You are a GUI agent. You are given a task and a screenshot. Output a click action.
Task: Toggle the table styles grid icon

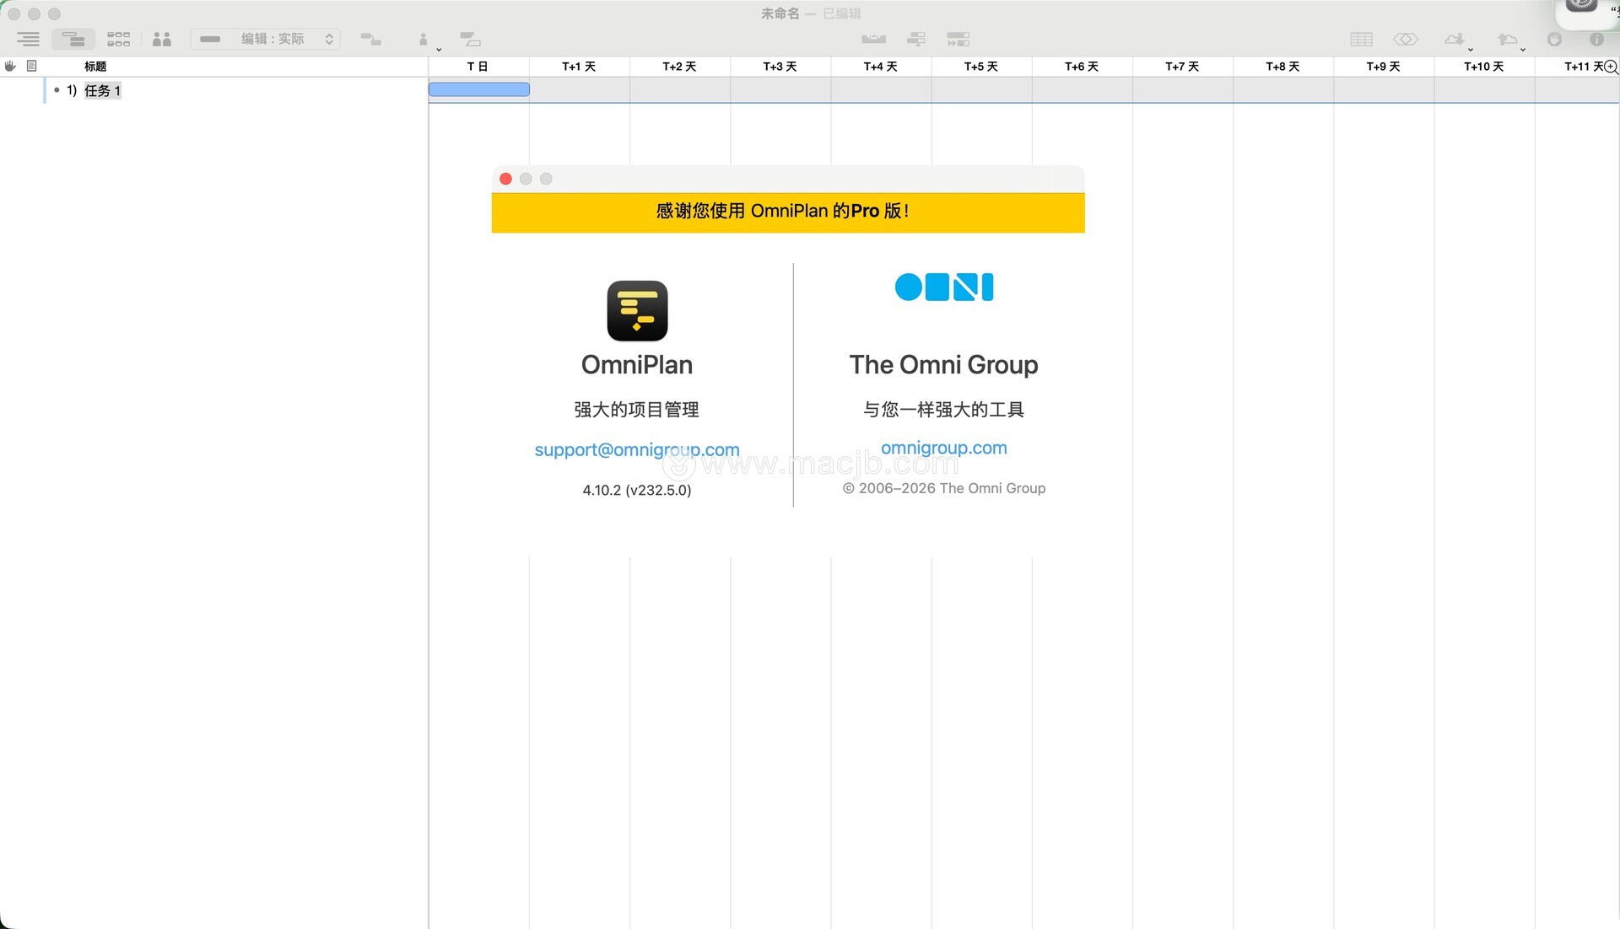[x=1361, y=39]
